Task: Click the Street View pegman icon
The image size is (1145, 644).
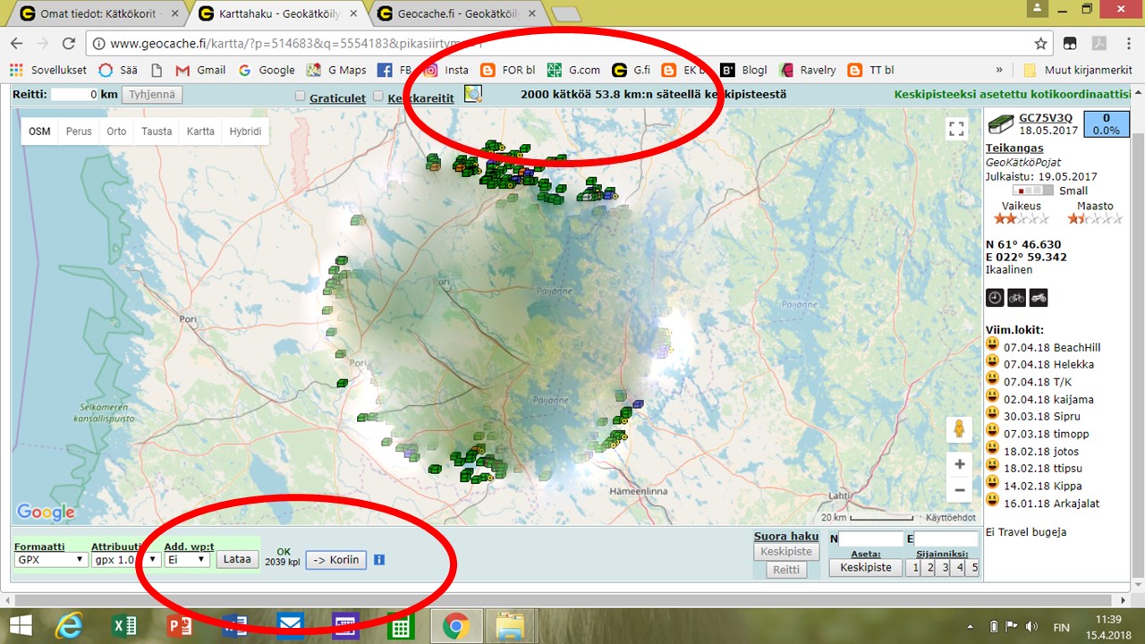Action: 959,429
